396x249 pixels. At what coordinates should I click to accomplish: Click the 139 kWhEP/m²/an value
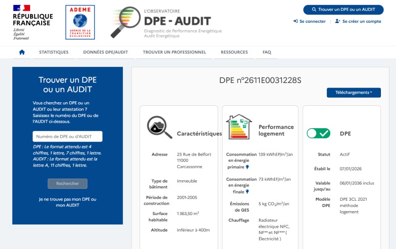point(275,154)
